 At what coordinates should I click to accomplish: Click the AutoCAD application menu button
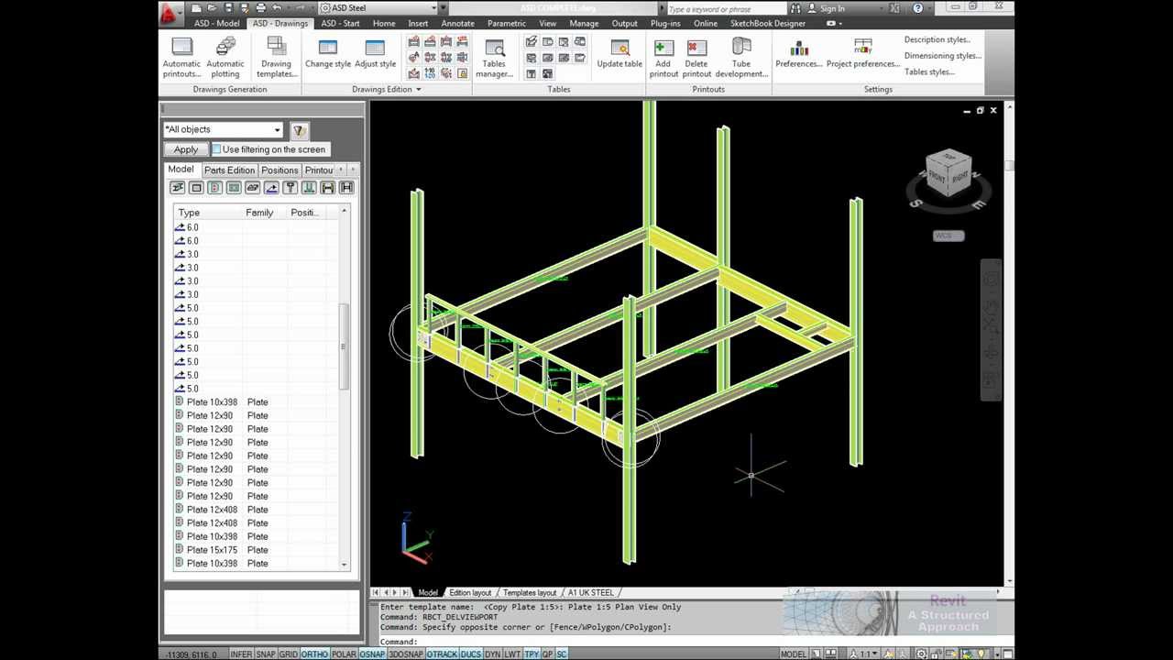(170, 13)
